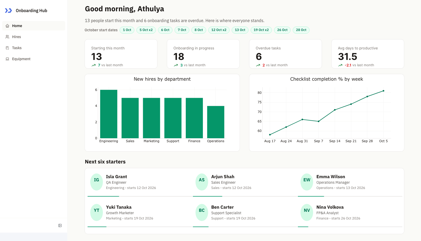Select the 8 Oct date chip
The height and width of the screenshot is (241, 421).
(x=199, y=30)
